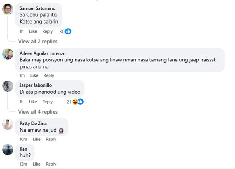Open Aileen Aguilar Lorenzo's avatar
Image resolution: width=235 pixels, height=169 pixels.
point(8,54)
